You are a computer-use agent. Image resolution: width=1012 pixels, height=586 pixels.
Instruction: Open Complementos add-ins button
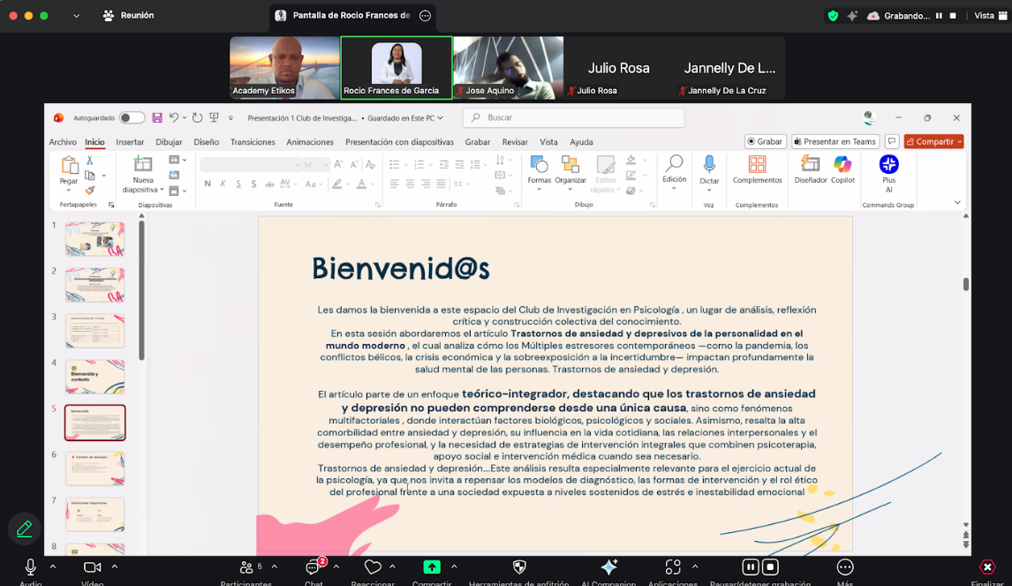[757, 168]
